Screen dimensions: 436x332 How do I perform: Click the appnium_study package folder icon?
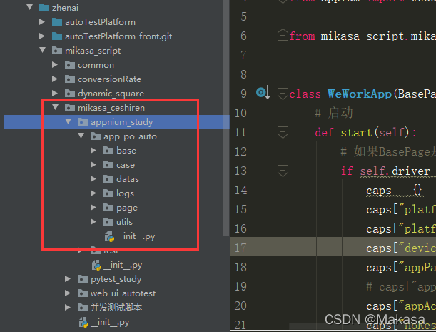[83, 122]
